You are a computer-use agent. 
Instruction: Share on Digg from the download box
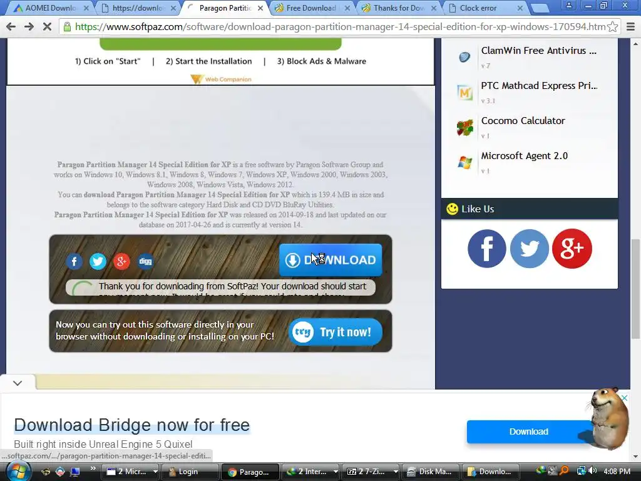click(x=145, y=261)
